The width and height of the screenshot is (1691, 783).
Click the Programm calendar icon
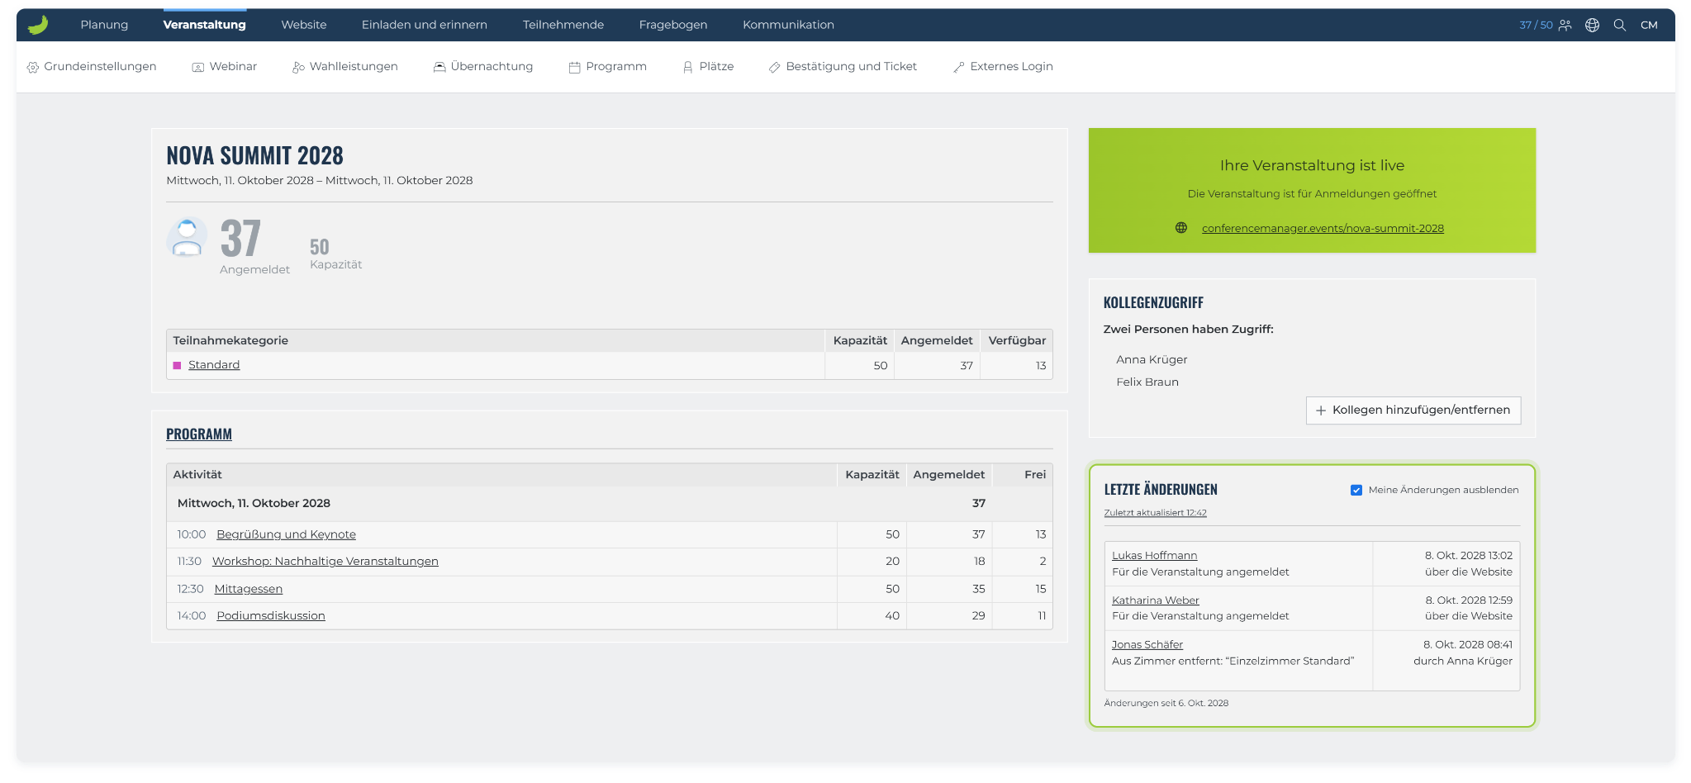click(574, 67)
